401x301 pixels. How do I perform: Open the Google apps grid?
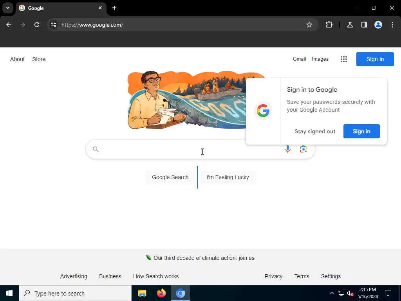[344, 59]
